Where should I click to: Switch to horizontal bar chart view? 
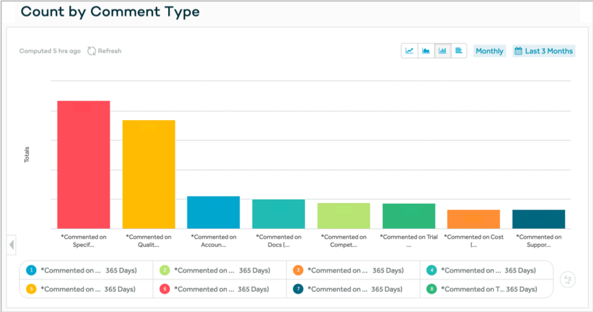[x=459, y=51]
